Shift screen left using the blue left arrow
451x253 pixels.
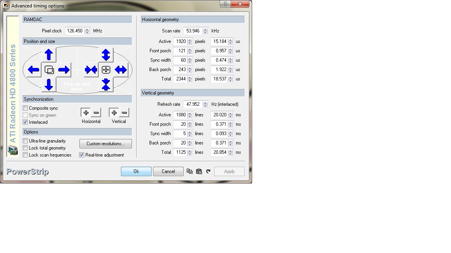pos(34,70)
